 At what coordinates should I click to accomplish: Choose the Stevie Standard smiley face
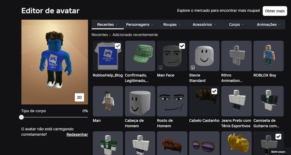click(x=204, y=56)
